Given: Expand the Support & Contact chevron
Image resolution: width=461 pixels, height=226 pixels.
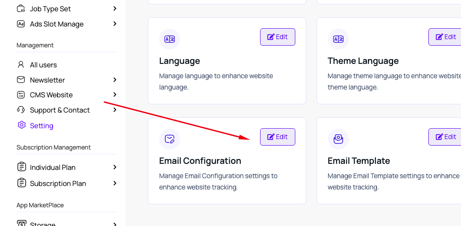Looking at the screenshot, I should 115,110.
